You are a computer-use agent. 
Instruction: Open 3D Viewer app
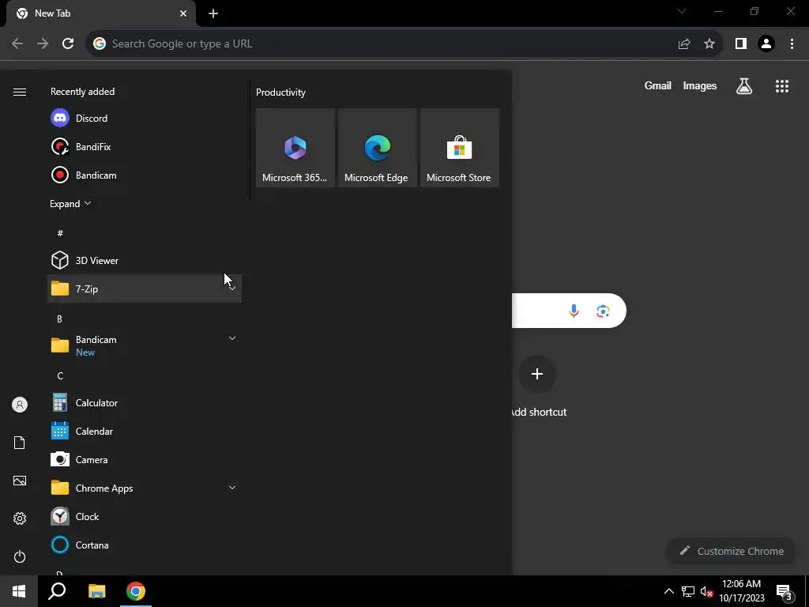point(145,260)
